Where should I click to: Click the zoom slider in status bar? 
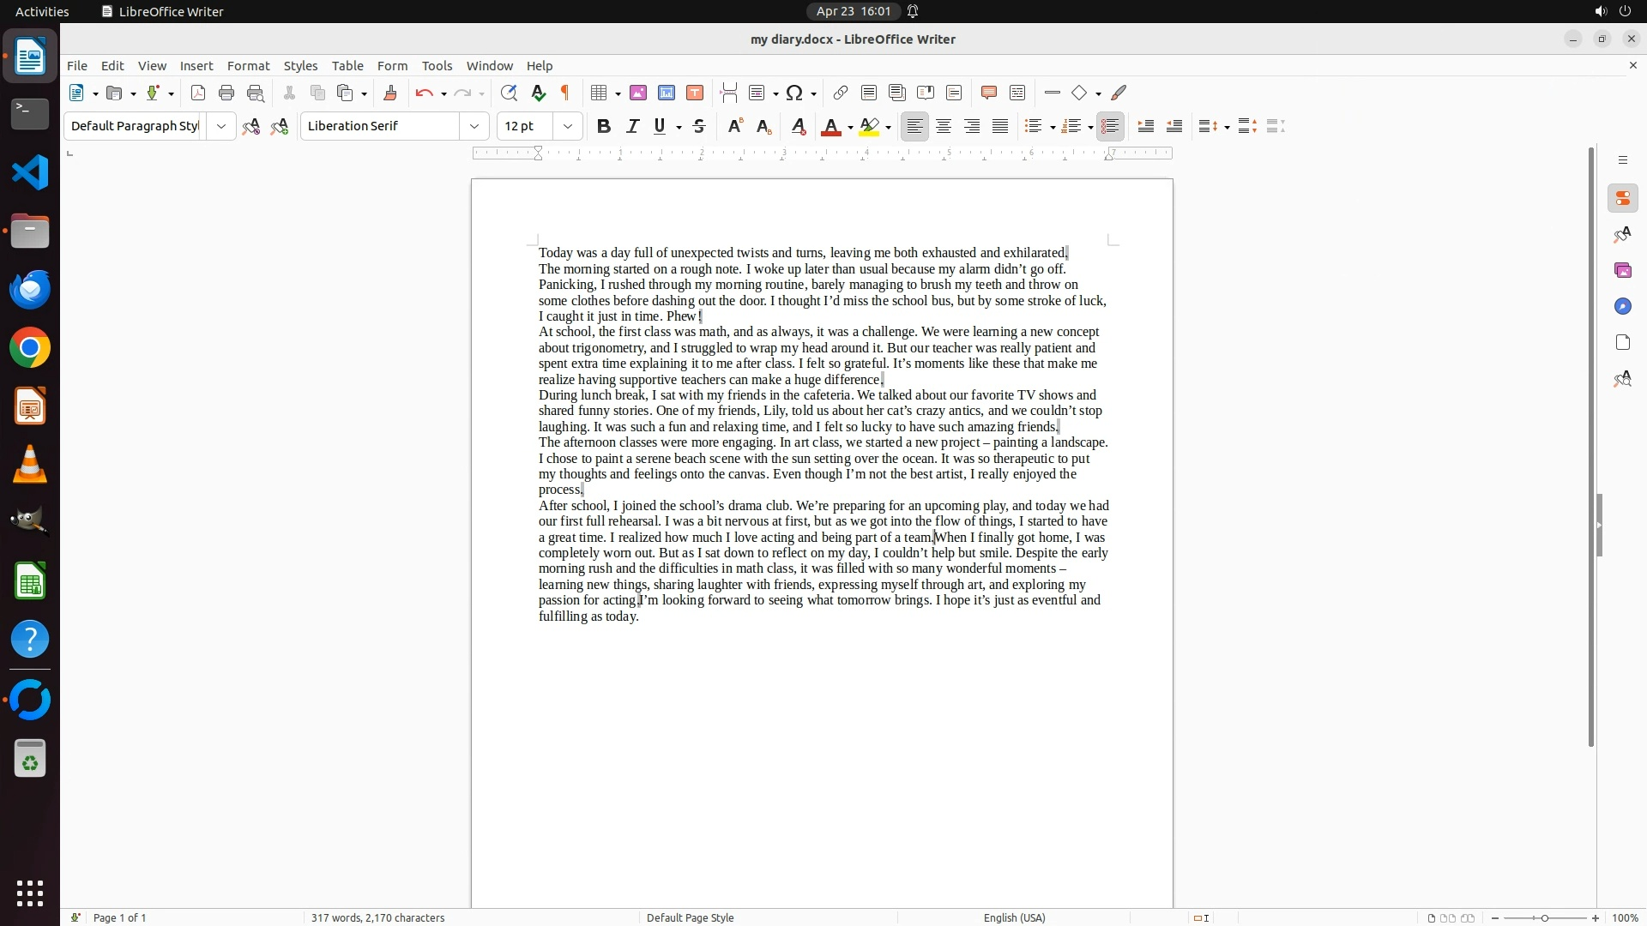(1545, 917)
